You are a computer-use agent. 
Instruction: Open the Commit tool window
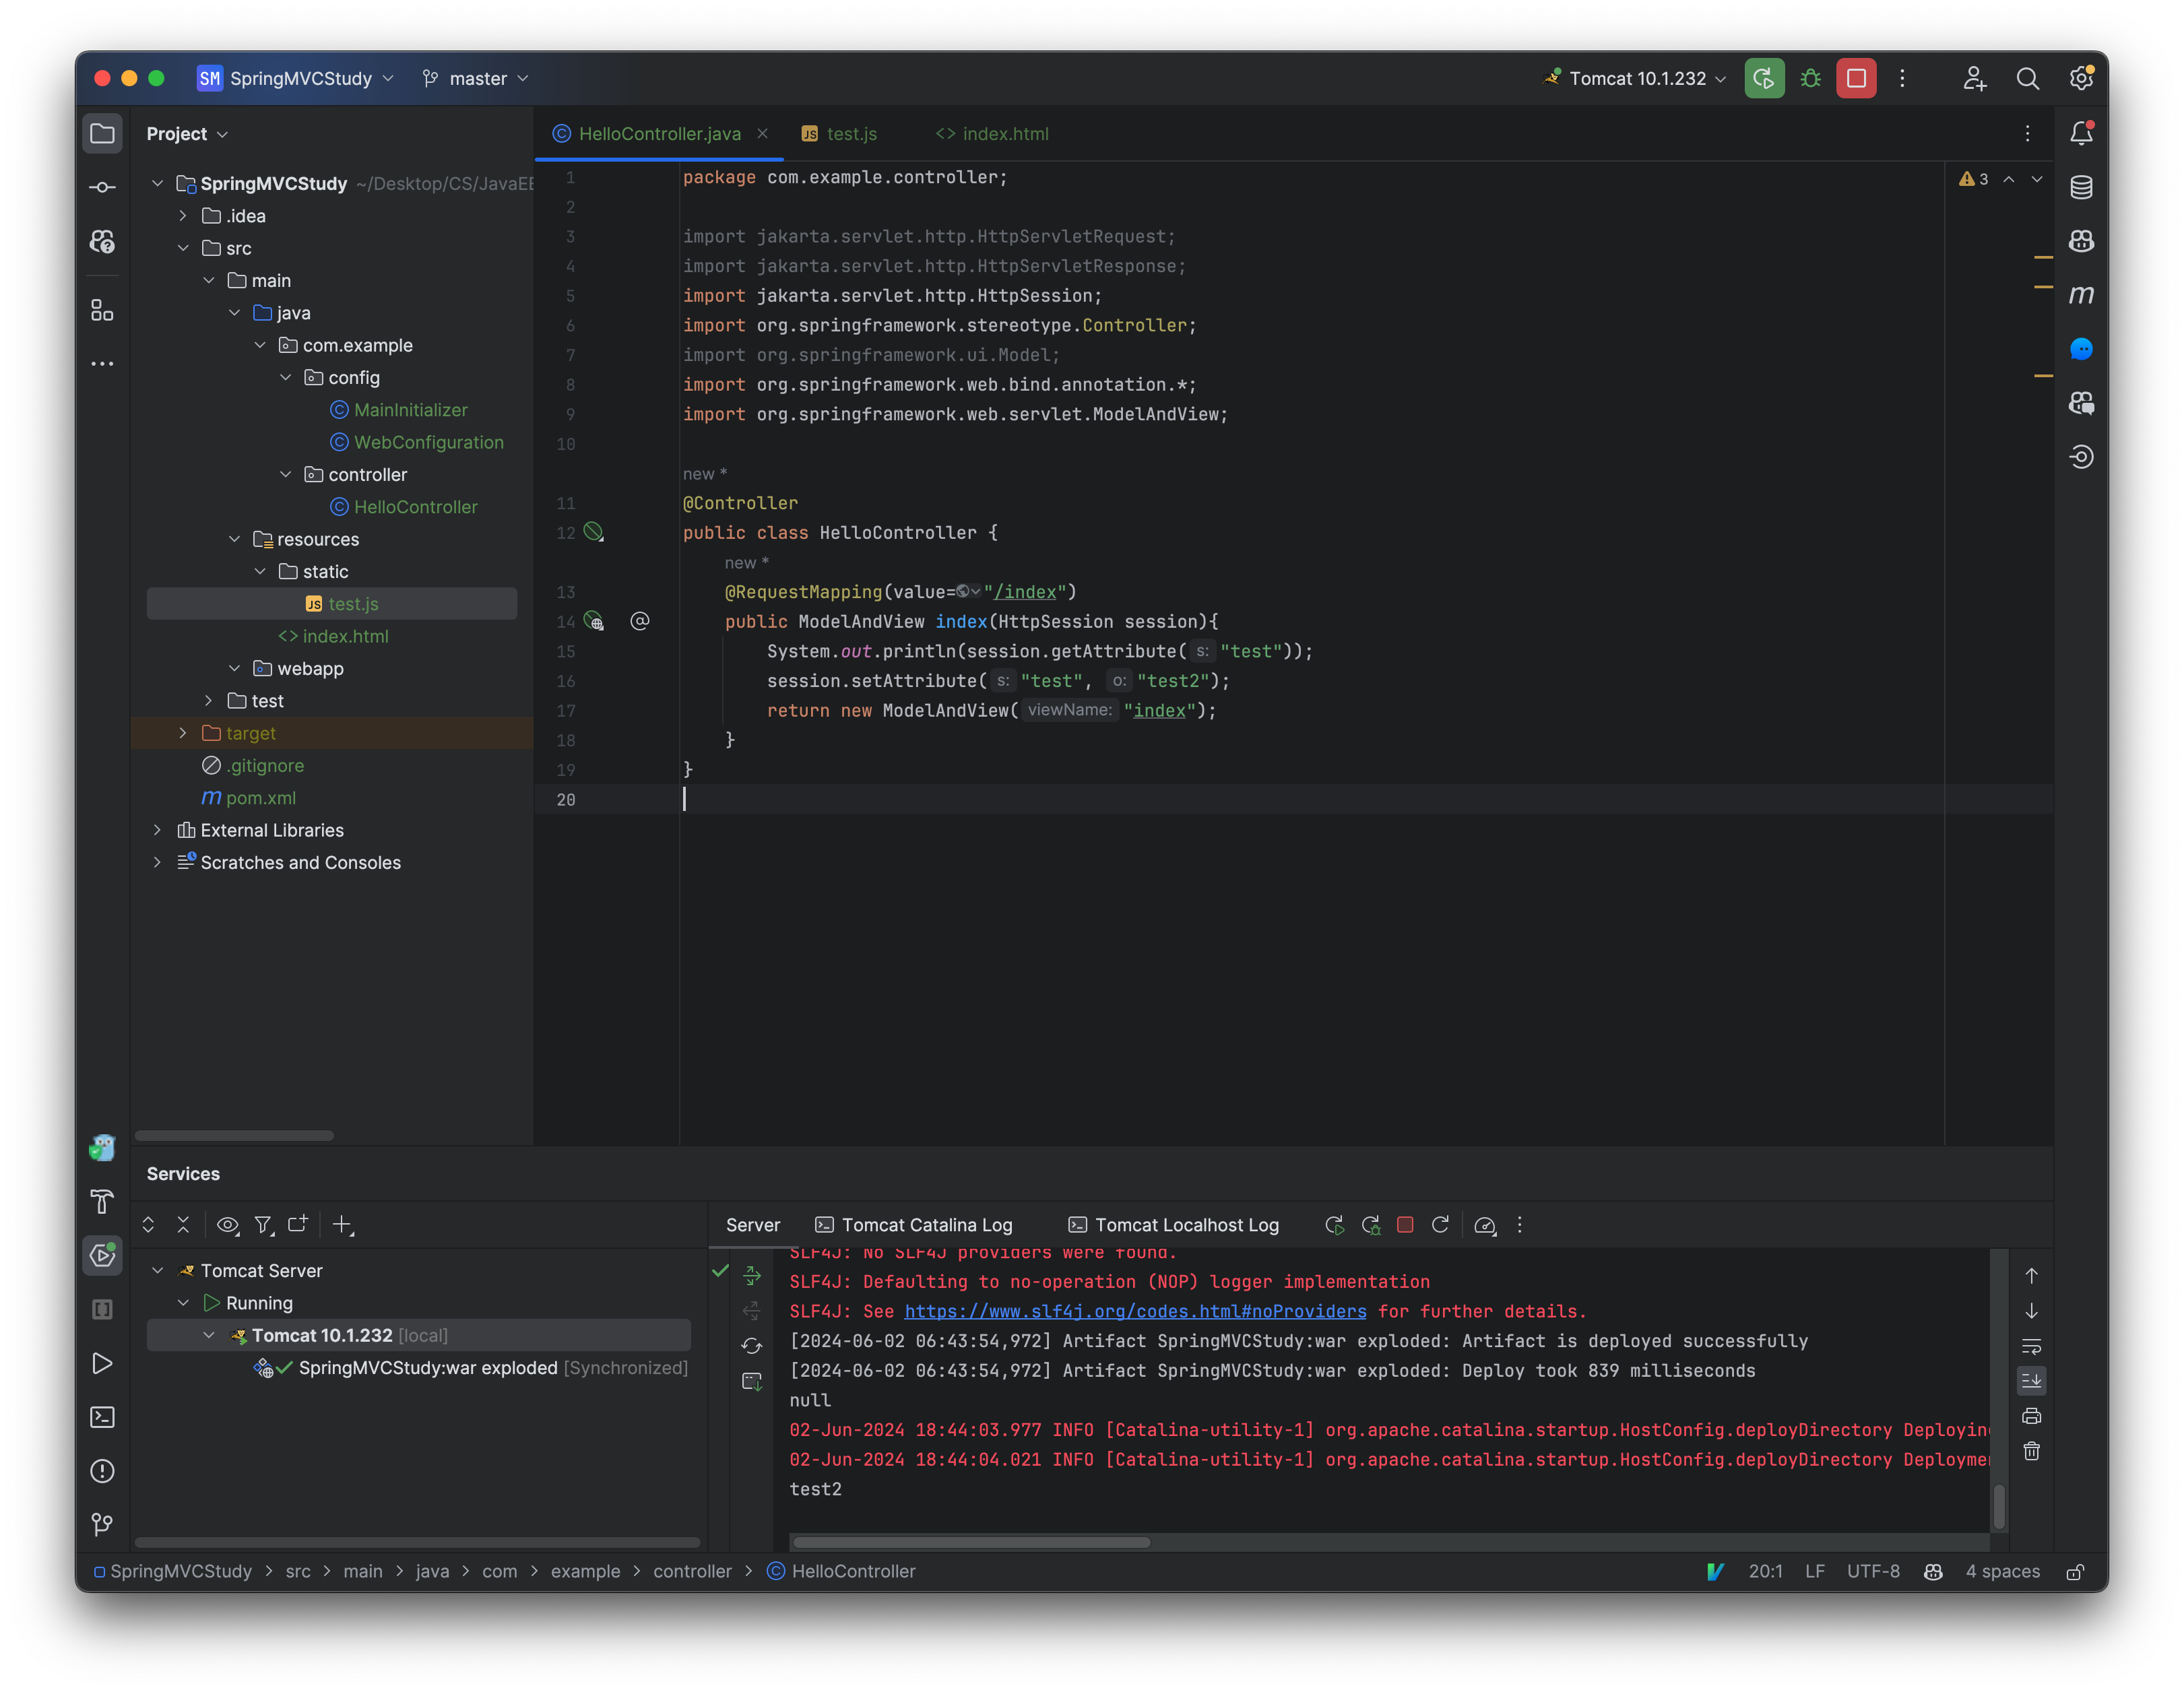(102, 186)
